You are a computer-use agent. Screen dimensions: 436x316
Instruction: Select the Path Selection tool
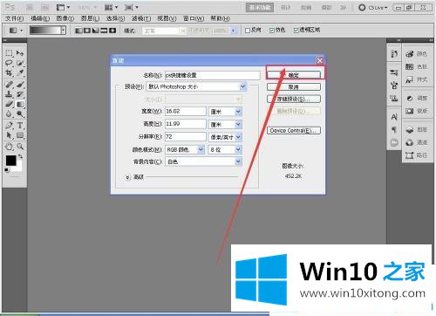pyautogui.click(x=9, y=135)
